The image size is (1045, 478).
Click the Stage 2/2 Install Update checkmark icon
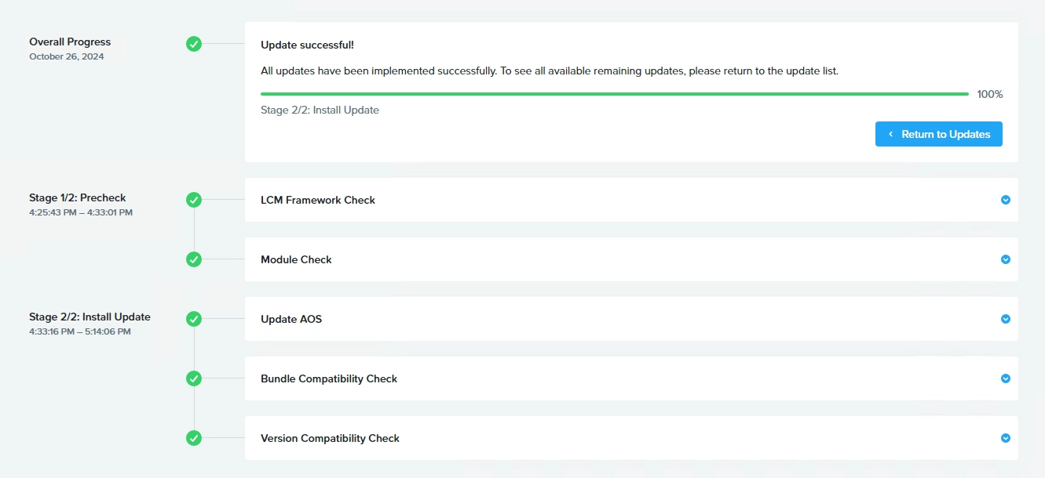click(194, 319)
